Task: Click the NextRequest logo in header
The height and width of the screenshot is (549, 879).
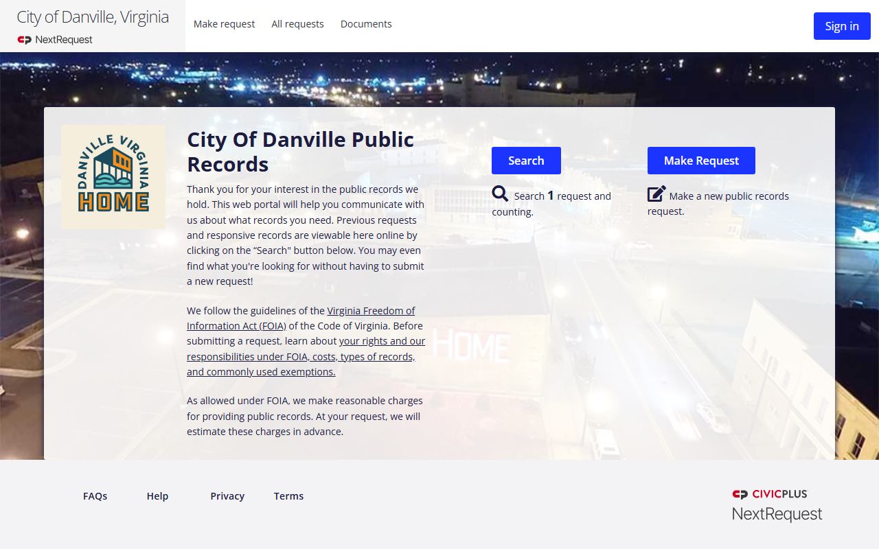Action: [x=55, y=40]
